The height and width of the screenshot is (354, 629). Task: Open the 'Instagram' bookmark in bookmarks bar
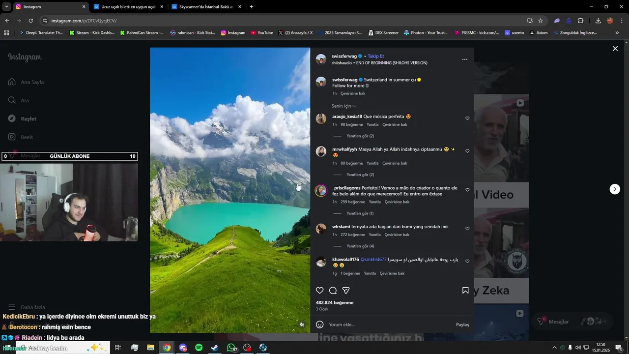coord(233,33)
